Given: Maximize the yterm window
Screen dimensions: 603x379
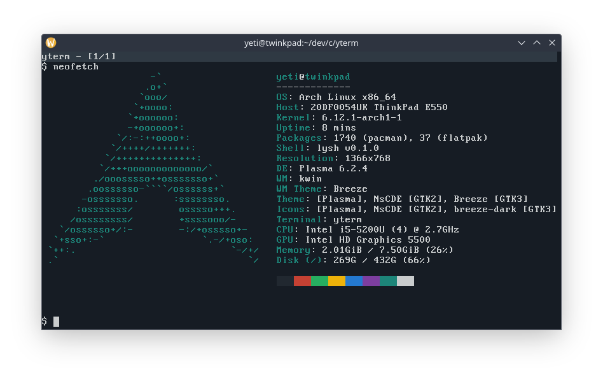Looking at the screenshot, I should point(536,43).
